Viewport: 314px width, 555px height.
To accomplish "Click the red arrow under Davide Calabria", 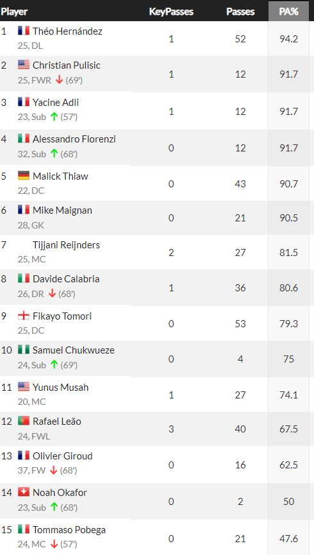I will point(53,294).
